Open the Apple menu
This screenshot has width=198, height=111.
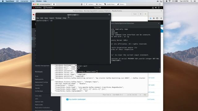click(3, 1)
